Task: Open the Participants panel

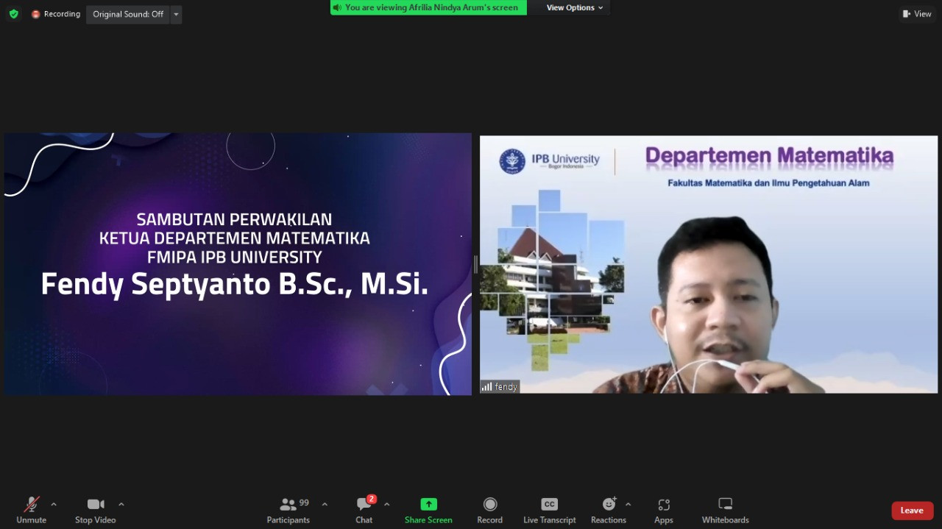Action: 288,509
